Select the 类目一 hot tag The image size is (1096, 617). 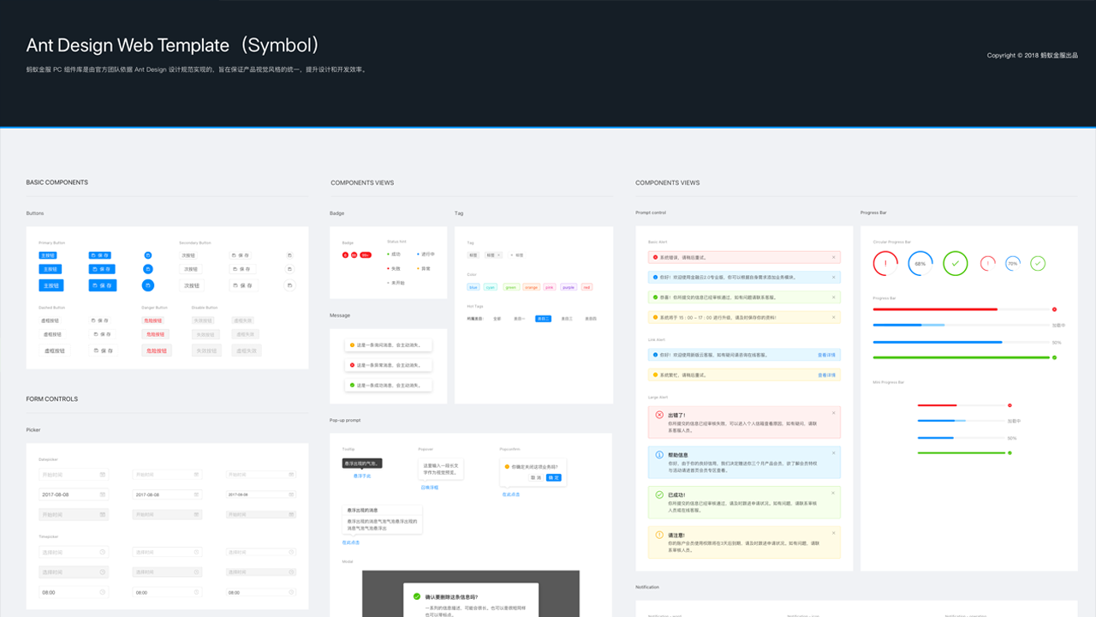(x=519, y=319)
